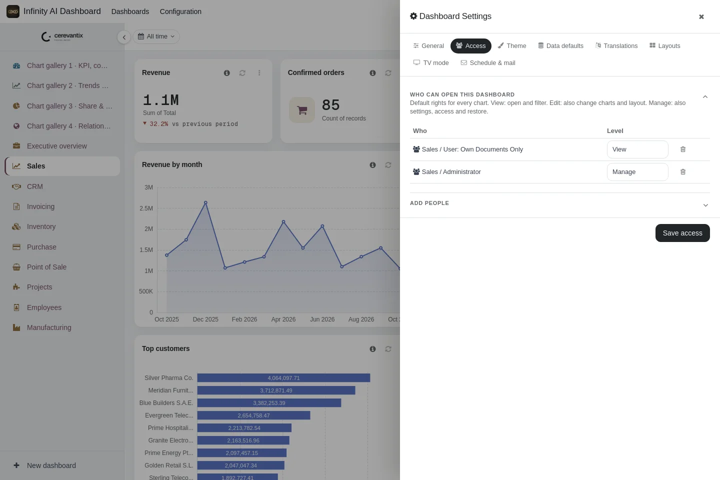The height and width of the screenshot is (480, 720).
Task: Open the Revenue card three-dot menu
Action: [x=259, y=73]
